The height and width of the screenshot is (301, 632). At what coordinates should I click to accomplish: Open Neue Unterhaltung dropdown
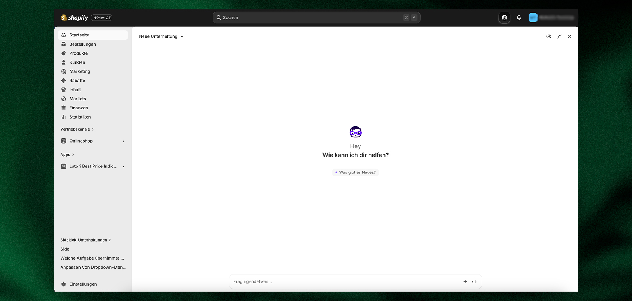[161, 36]
